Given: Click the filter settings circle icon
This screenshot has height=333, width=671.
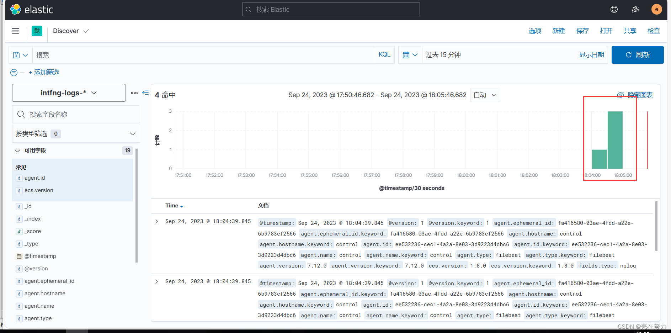Looking at the screenshot, I should pyautogui.click(x=14, y=72).
